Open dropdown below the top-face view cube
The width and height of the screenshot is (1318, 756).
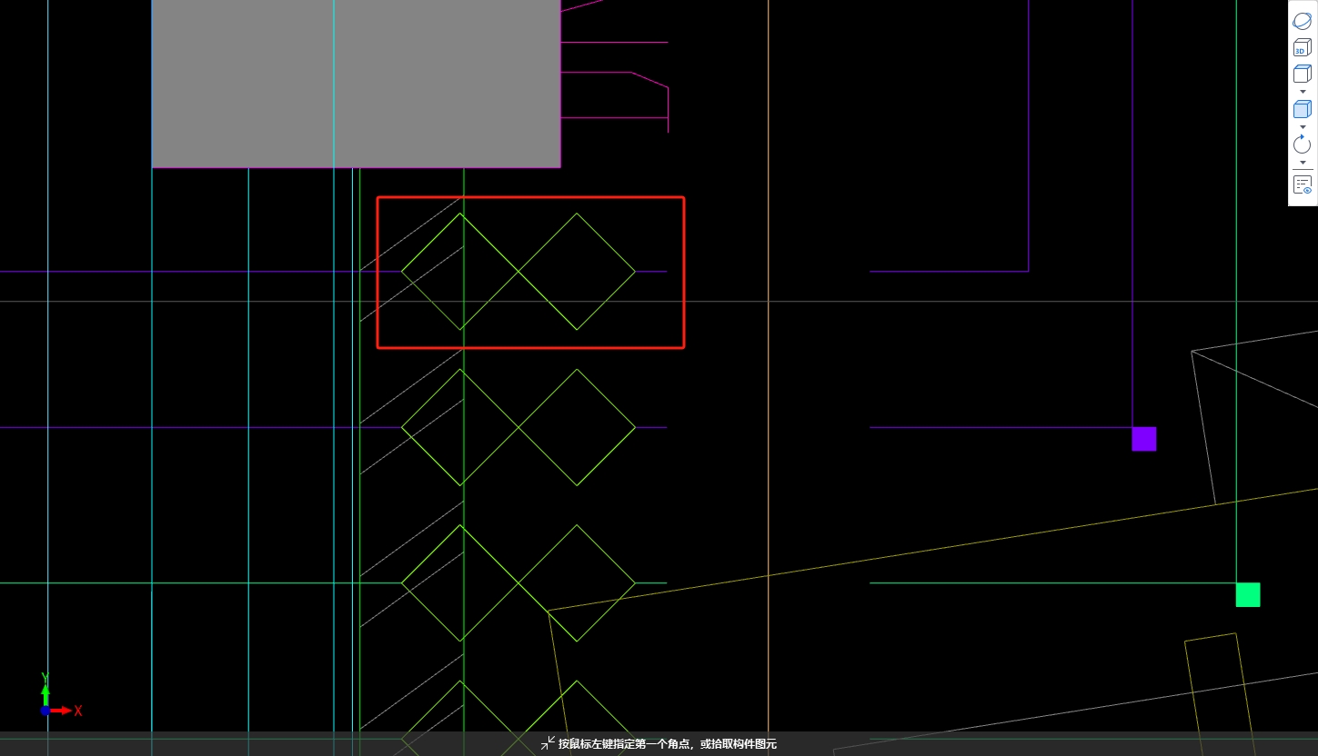(1303, 91)
